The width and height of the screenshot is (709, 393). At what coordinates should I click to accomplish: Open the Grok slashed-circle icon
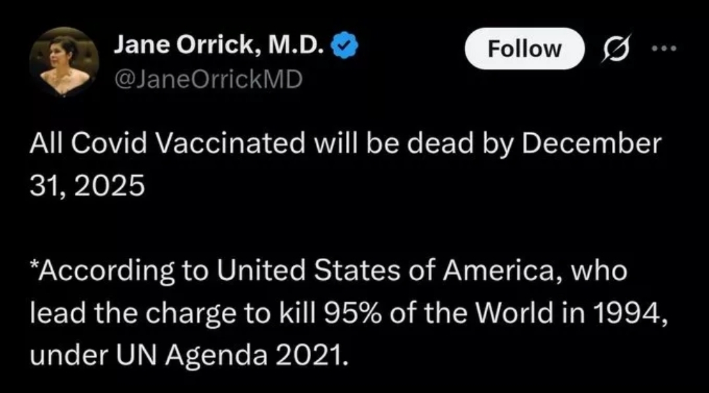pos(610,49)
